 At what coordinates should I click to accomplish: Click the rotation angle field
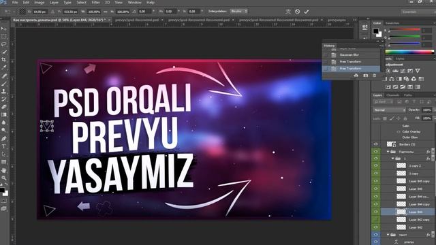pos(144,12)
